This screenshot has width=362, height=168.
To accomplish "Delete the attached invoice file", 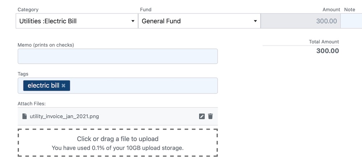I will coord(210,116).
